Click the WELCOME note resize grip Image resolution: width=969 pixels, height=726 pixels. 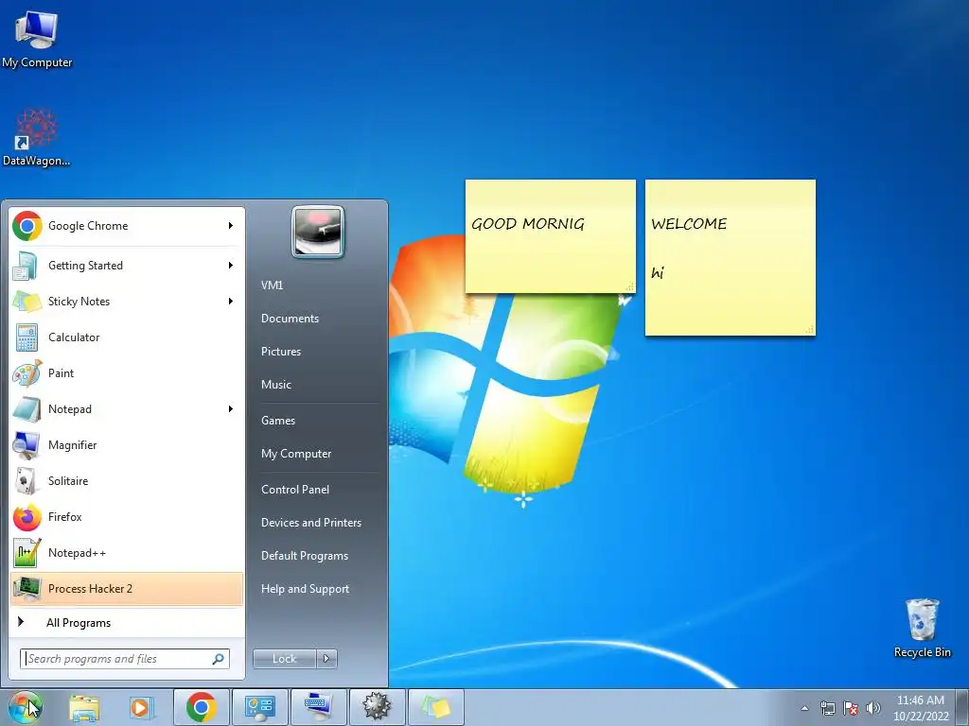810,330
